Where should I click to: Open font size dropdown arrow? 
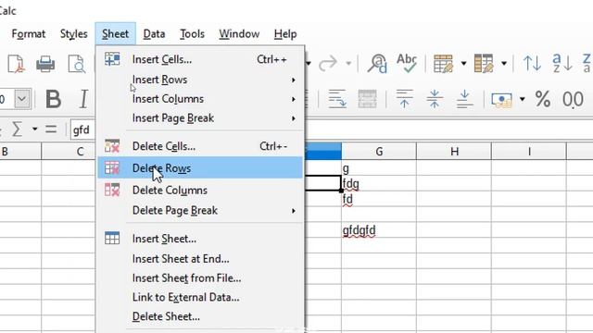coord(22,99)
